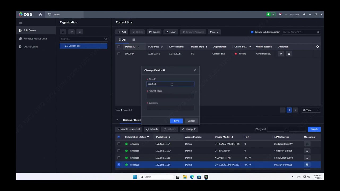Click the device name search magnifier icon
The width and height of the screenshot is (340, 191).
click(x=318, y=32)
